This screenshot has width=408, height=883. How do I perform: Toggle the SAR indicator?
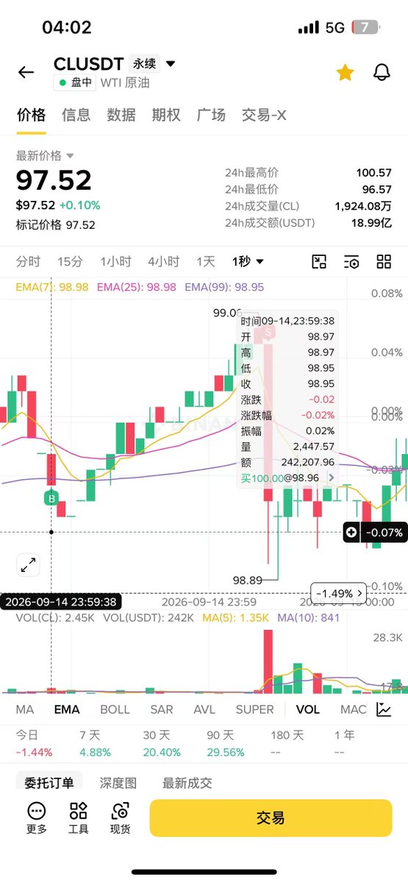[162, 709]
